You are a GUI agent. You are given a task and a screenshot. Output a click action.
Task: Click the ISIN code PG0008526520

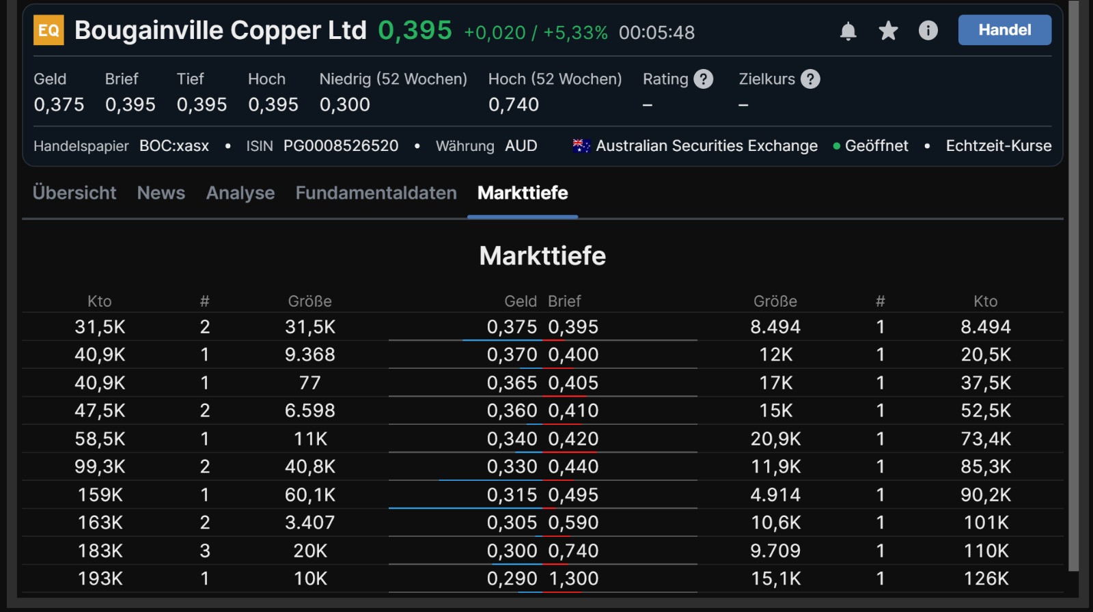(x=341, y=146)
